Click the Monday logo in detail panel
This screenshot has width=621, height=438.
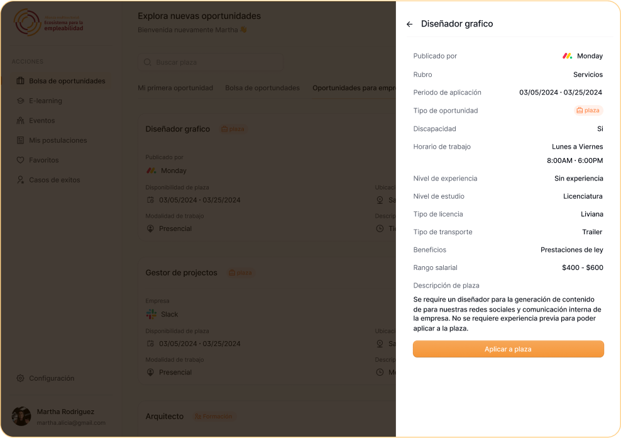point(567,56)
